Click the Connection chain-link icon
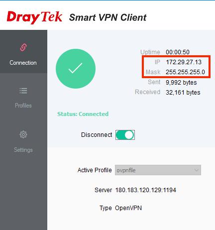This screenshot has width=215, height=230. point(23,47)
